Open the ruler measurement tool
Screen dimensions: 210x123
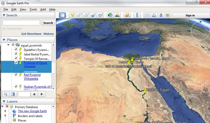[x=137, y=15]
